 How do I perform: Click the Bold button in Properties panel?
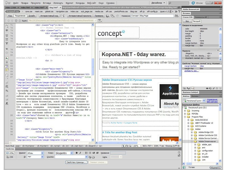(77, 153)
